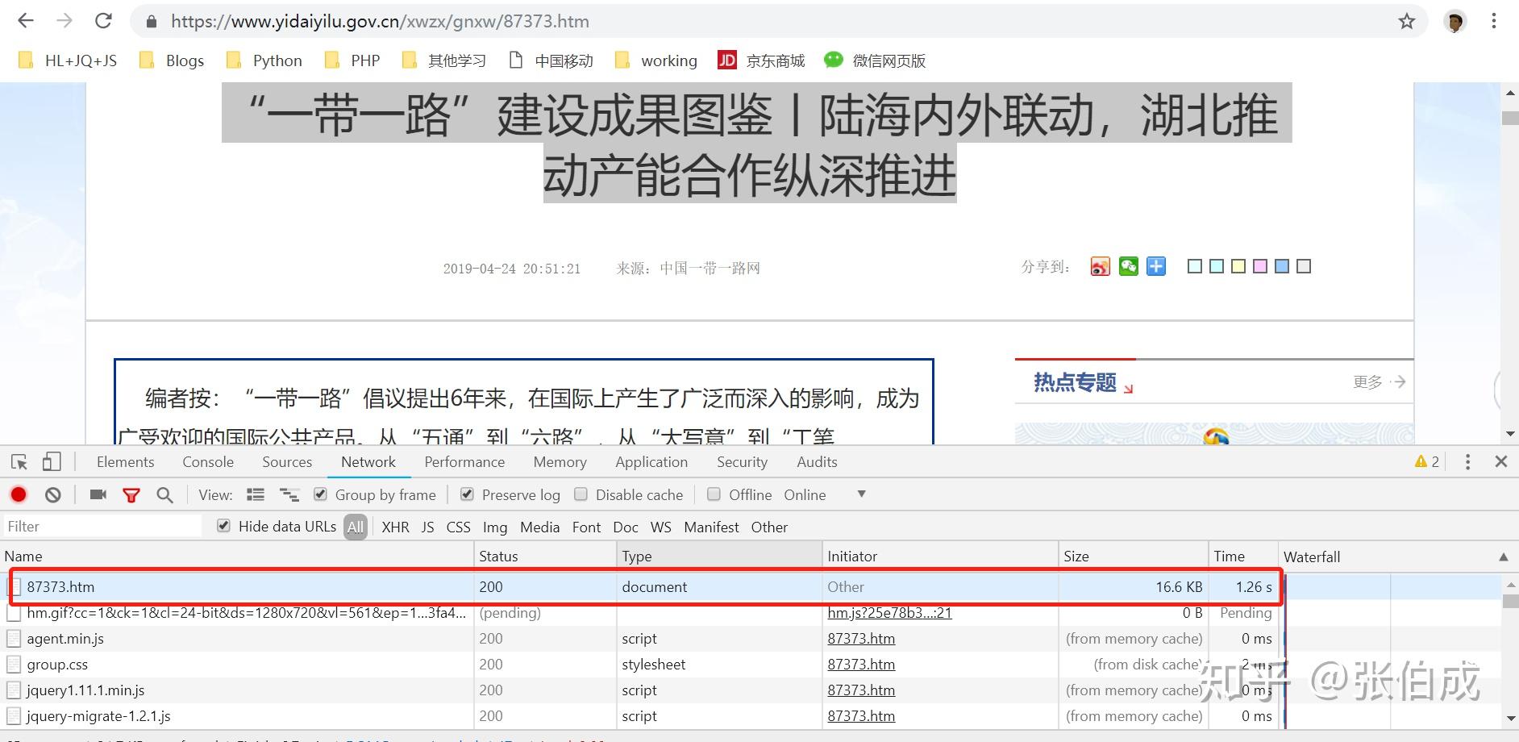
Task: Reload the current page
Action: [103, 21]
